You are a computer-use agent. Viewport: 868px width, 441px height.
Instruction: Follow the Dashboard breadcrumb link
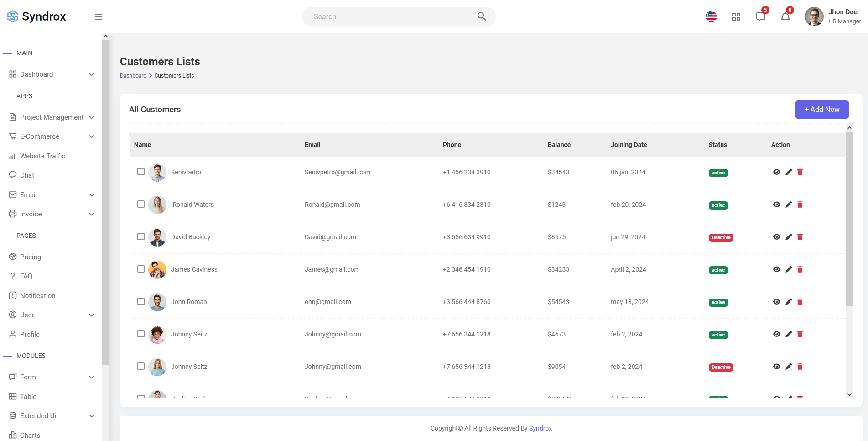click(133, 76)
